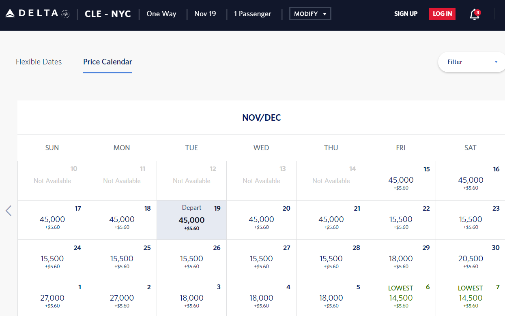
Task: Open the Filter dropdown
Action: [472, 62]
